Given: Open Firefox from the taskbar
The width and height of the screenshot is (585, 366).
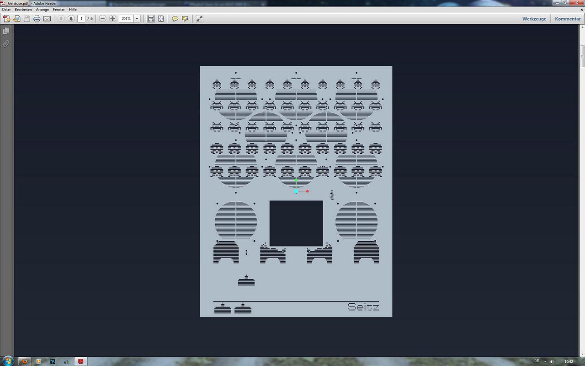Looking at the screenshot, I should tap(25, 361).
